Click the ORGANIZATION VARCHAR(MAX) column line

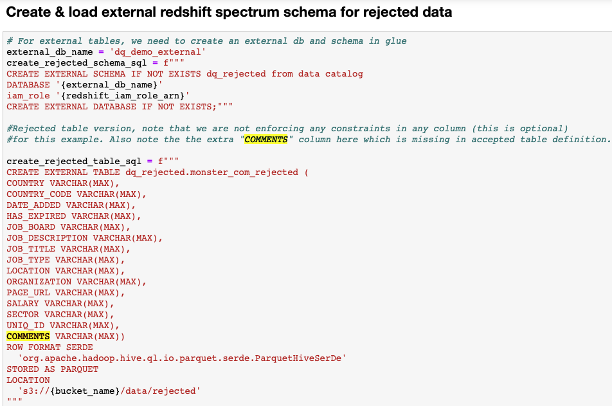click(x=76, y=282)
